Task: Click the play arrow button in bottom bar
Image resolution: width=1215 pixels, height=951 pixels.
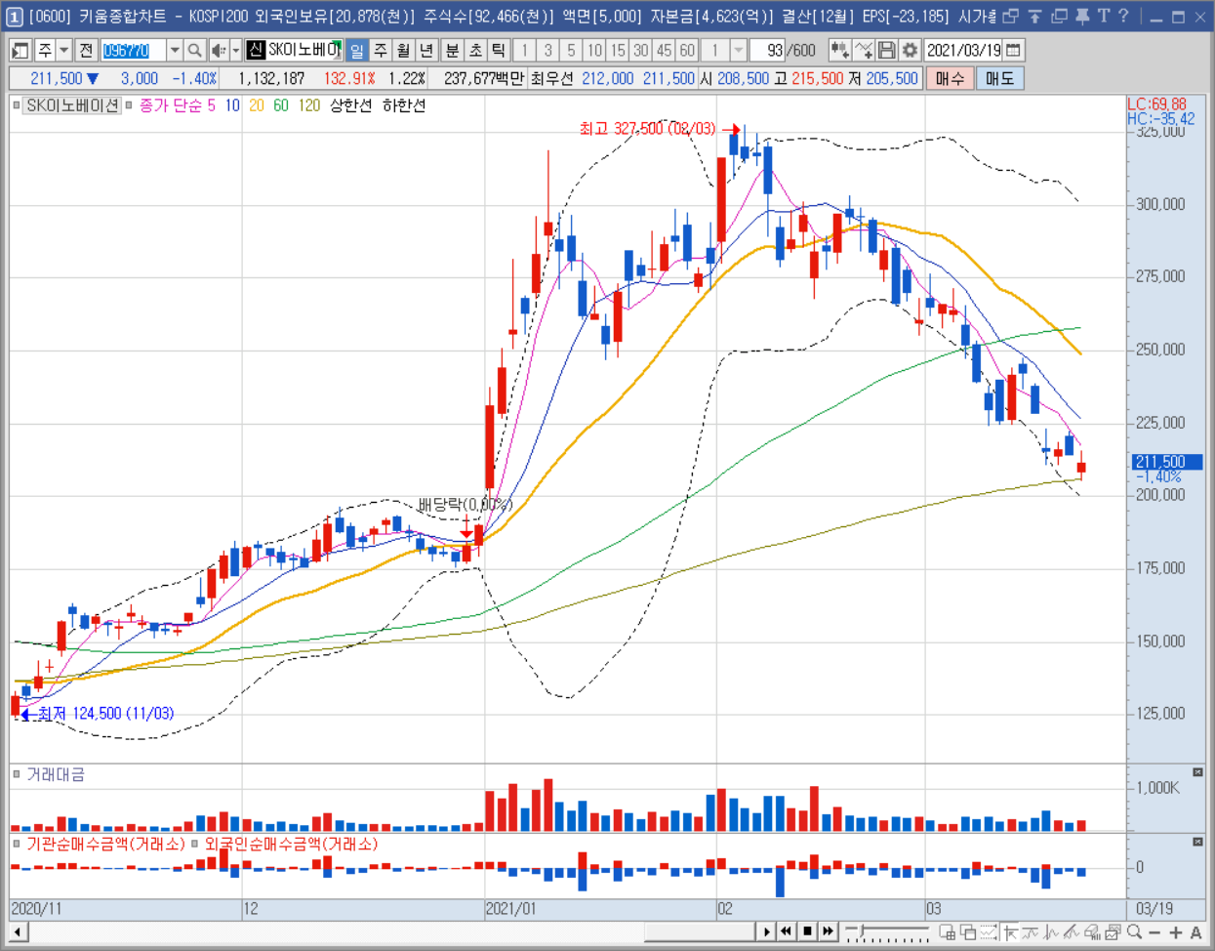Action: (766, 931)
